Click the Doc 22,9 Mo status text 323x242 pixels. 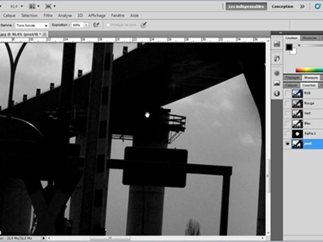(x=16, y=238)
